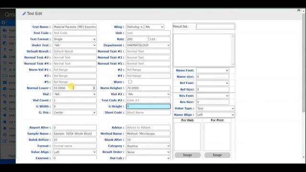Click the highlighted G Height field
Viewport: 306px width, 172px height.
tap(148, 106)
